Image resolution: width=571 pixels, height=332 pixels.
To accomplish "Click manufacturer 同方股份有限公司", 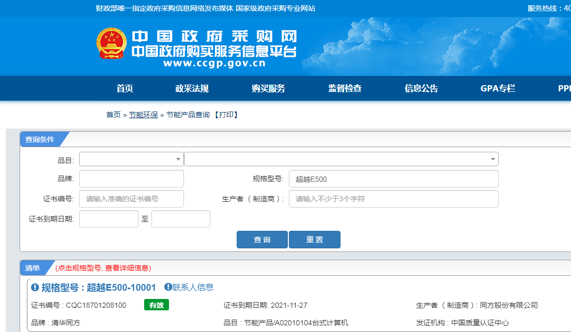I will [x=508, y=306].
